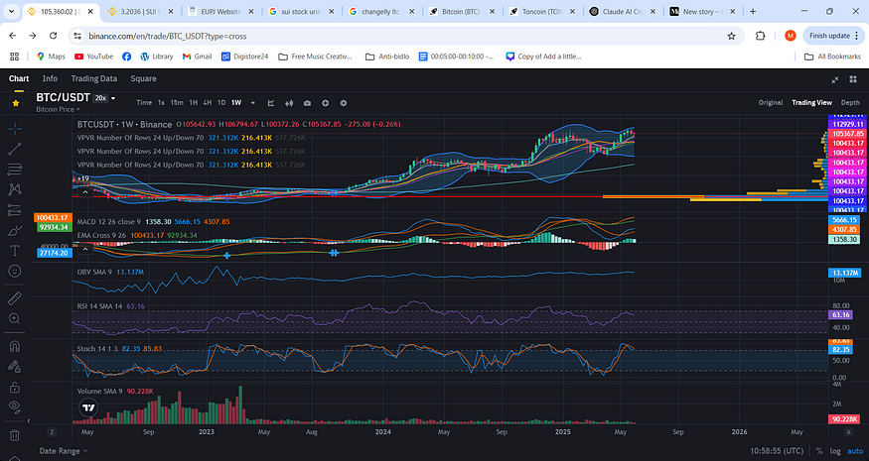Click the TradingView logo on chart
The image size is (869, 461).
click(87, 407)
